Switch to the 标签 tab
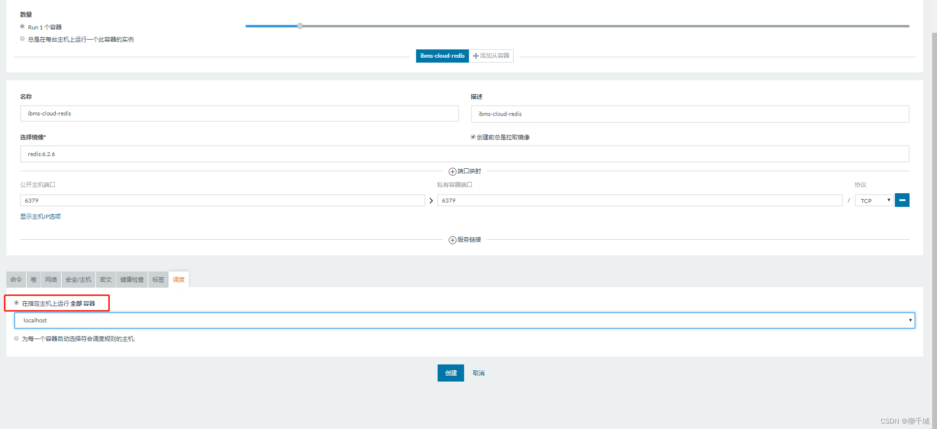 [x=158, y=280]
